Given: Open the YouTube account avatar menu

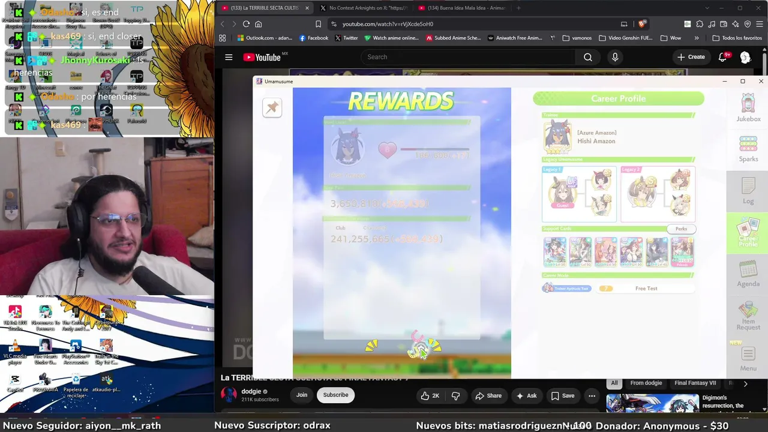Looking at the screenshot, I should (x=745, y=57).
